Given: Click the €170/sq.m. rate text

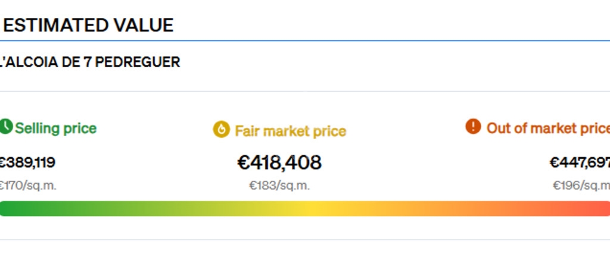Looking at the screenshot, I should click(x=28, y=186).
